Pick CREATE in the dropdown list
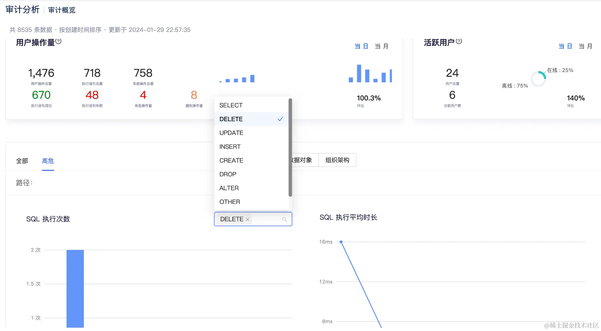The width and height of the screenshot is (601, 331). pyautogui.click(x=252, y=161)
